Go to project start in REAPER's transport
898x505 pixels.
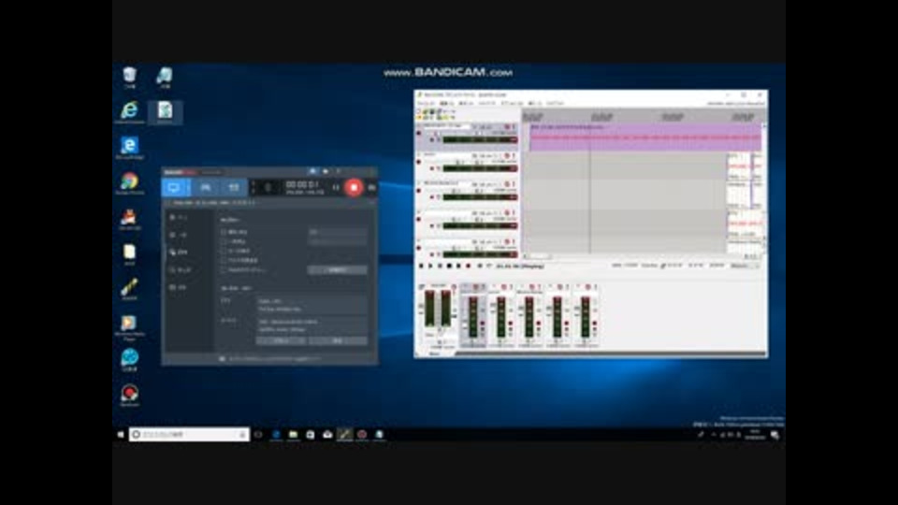[422, 267]
